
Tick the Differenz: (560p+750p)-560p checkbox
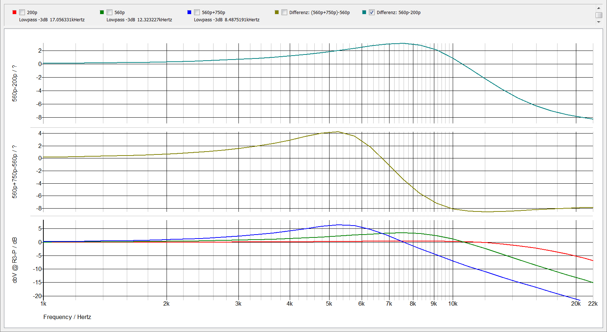284,12
